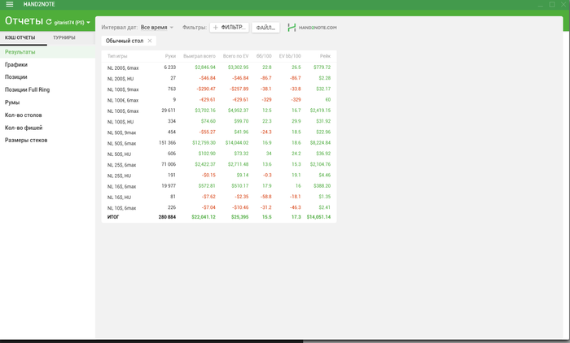570x343 pixels.
Task: Click the add ФИЛЬТР button
Action: click(x=230, y=27)
